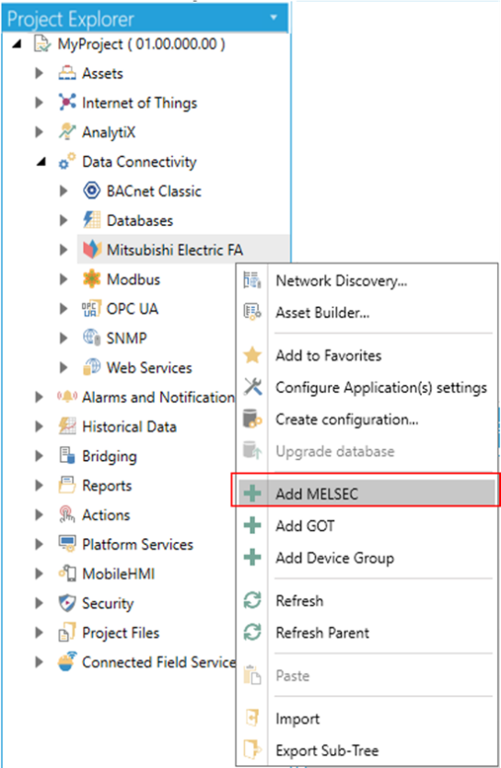Click the OPC UA icon
This screenshot has height=768, width=501.
pyautogui.click(x=91, y=309)
